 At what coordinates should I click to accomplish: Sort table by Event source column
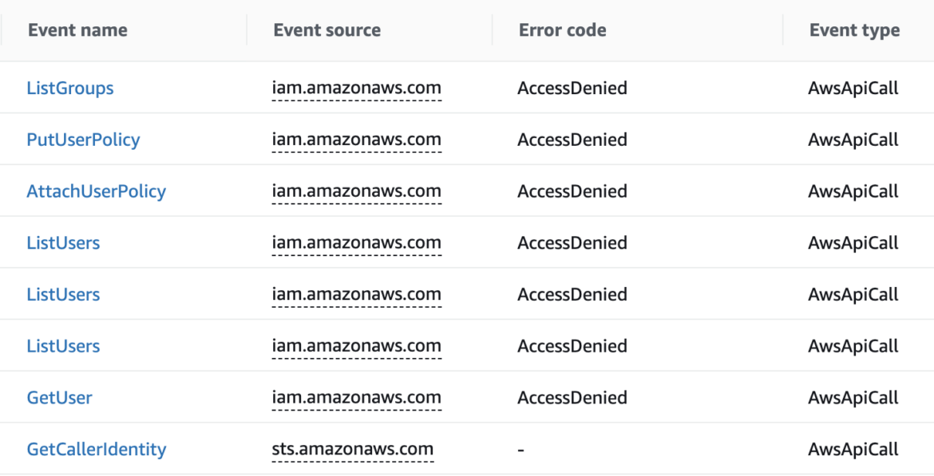tap(327, 30)
